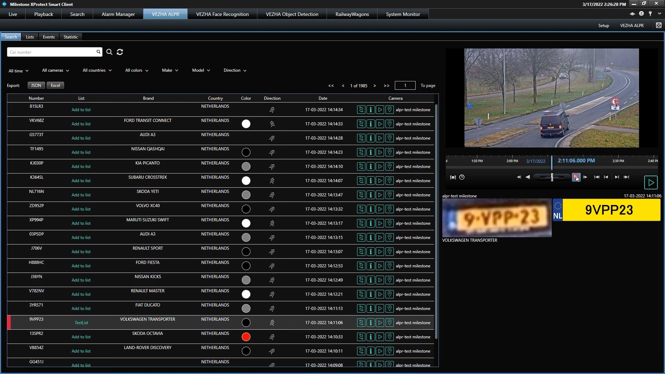Refresh the ALPR results list
This screenshot has width=665, height=374.
[120, 52]
